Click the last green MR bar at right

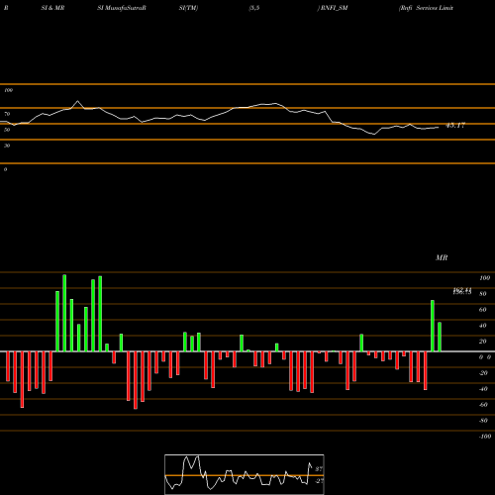pyautogui.click(x=440, y=337)
